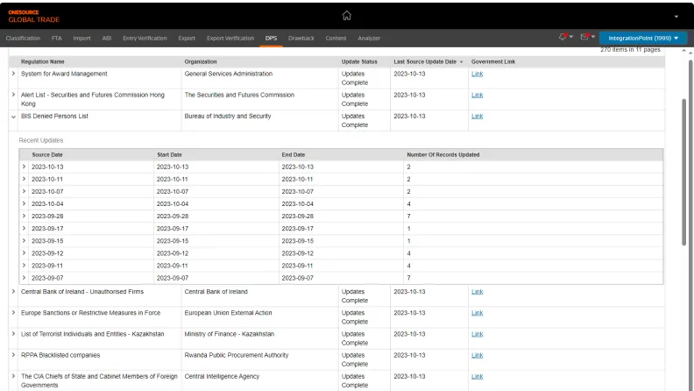Open Government Link for BIS Denied Persons List
The width and height of the screenshot is (694, 391).
[477, 117]
